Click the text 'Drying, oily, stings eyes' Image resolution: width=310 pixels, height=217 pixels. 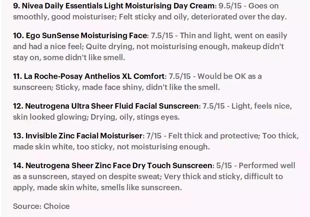(x=135, y=117)
